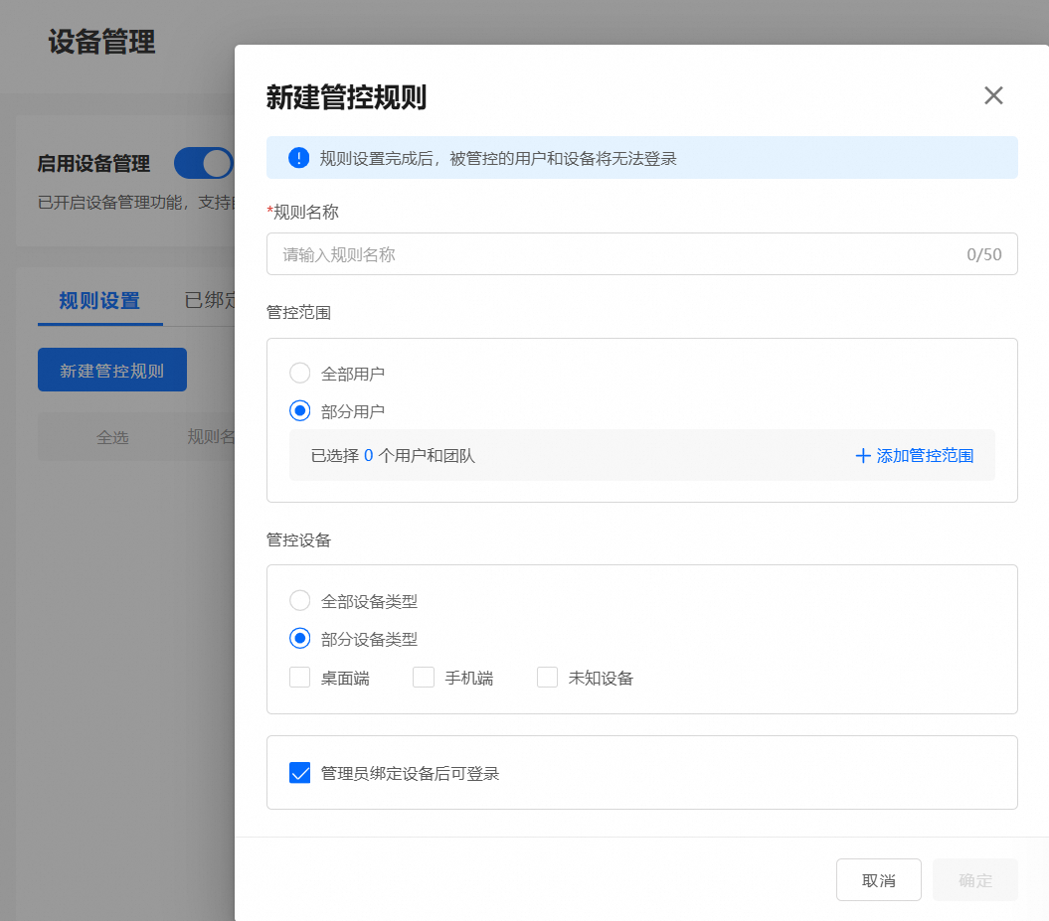Check the 未知设备 checkbox
This screenshot has width=1049, height=921.
tap(547, 677)
